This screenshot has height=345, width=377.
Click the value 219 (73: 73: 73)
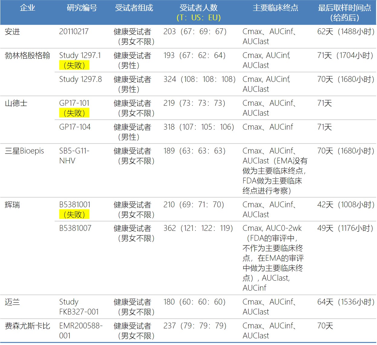point(194,103)
